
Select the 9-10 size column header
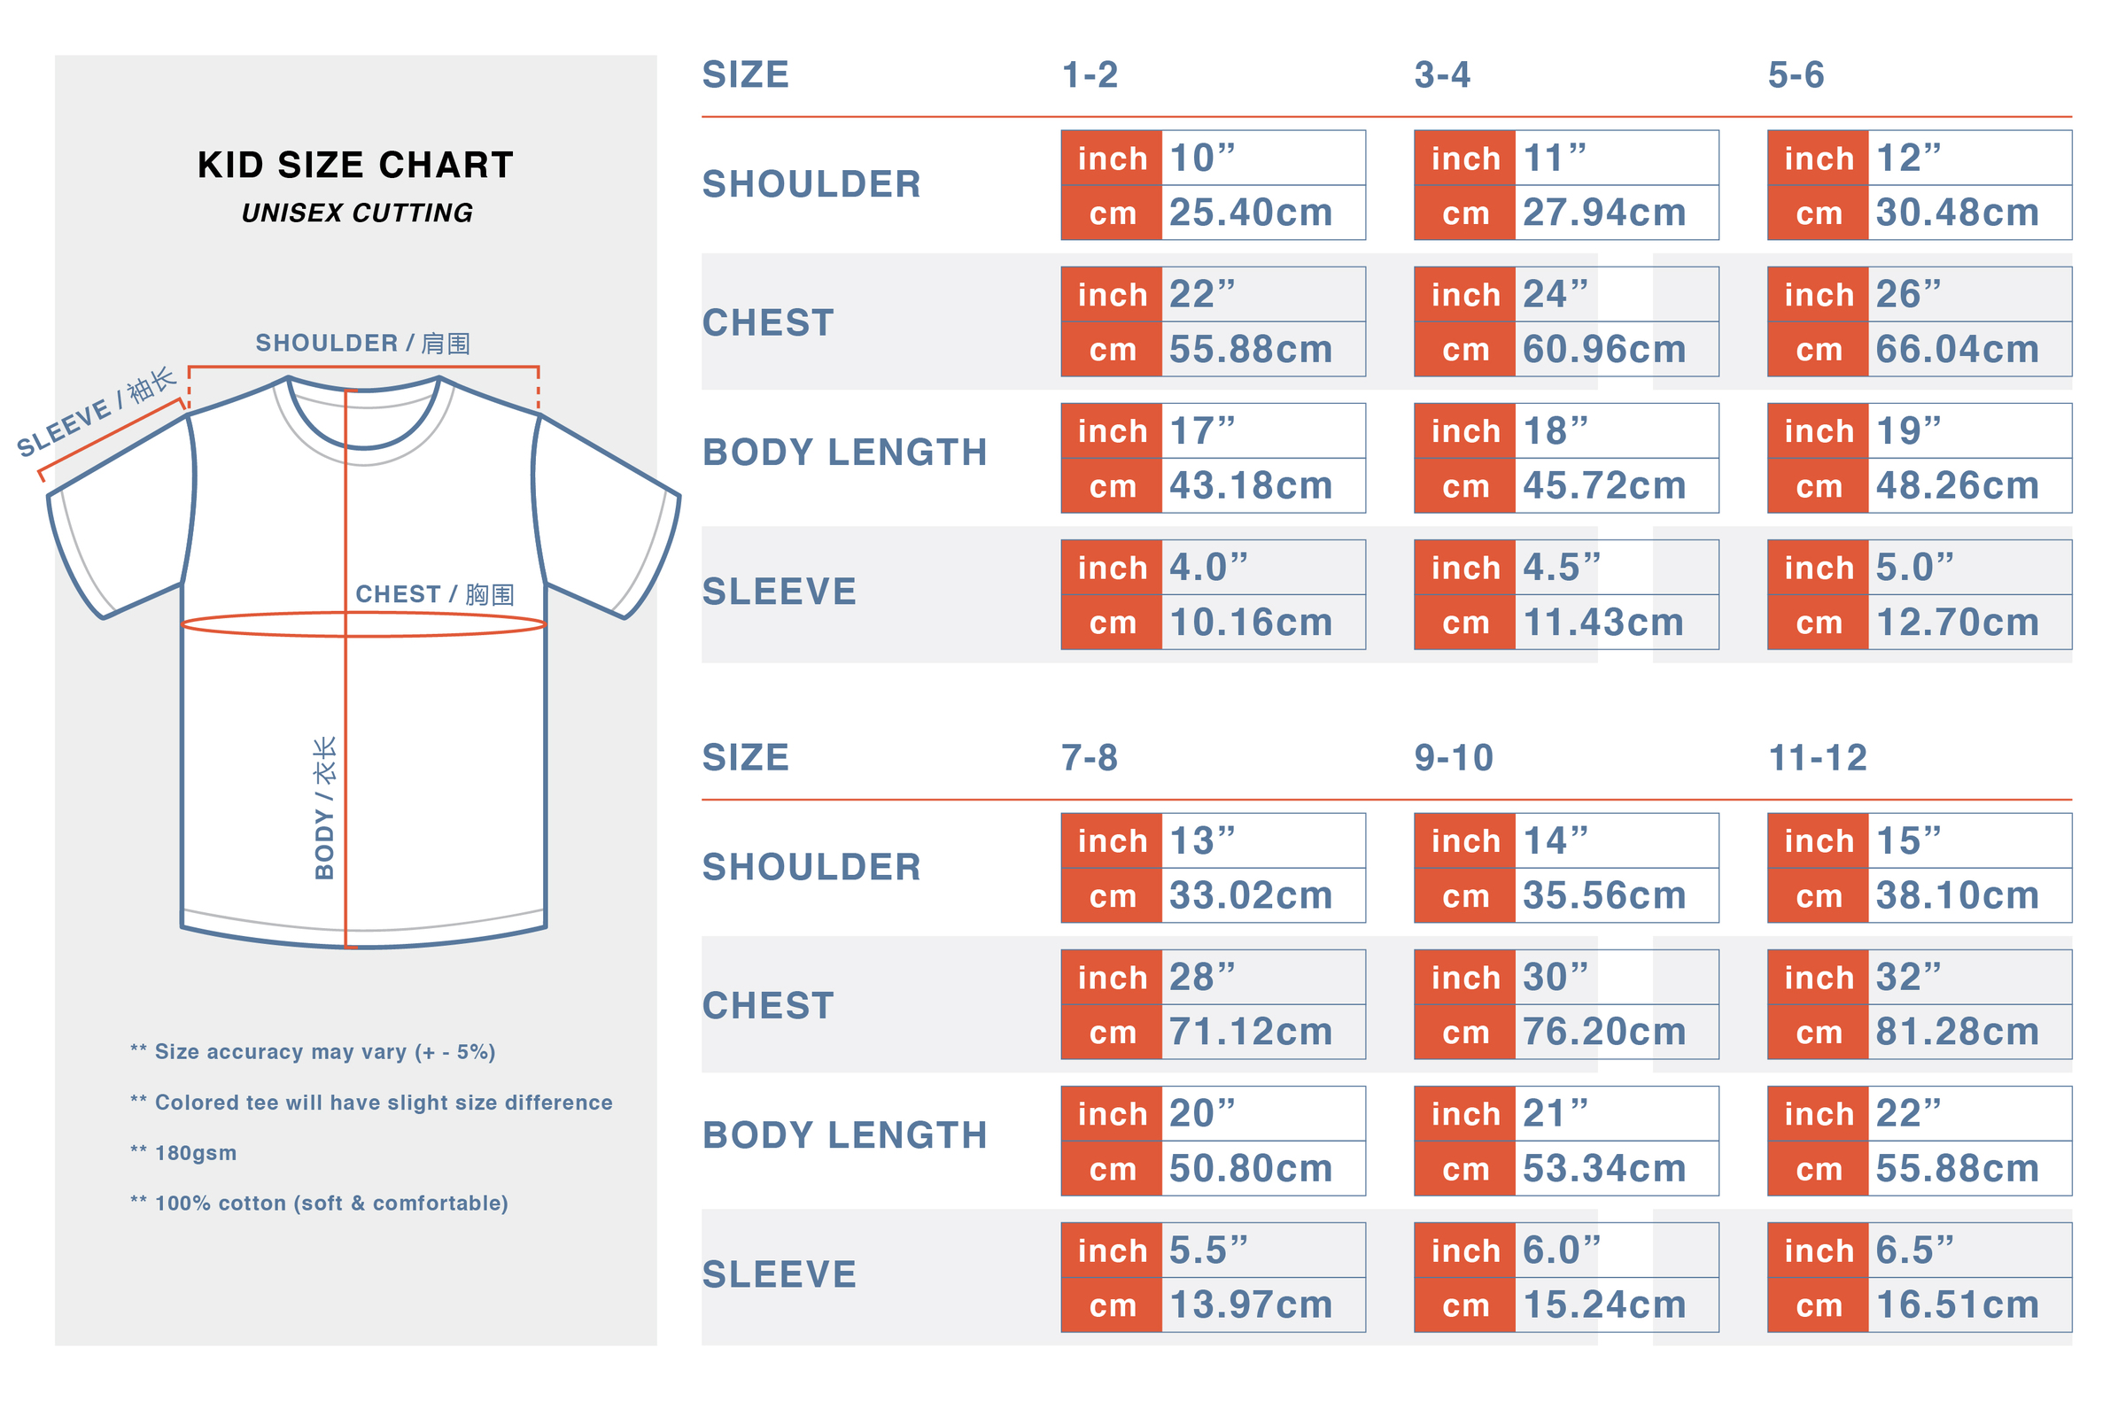pyautogui.click(x=1453, y=758)
